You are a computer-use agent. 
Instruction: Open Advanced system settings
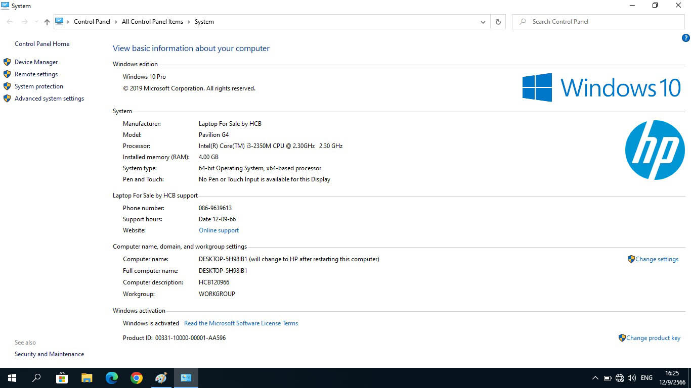point(49,99)
